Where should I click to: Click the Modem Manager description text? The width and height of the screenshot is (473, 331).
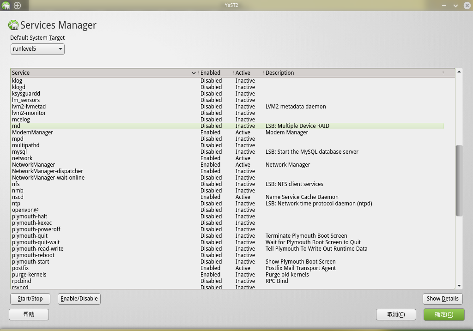[x=287, y=132]
